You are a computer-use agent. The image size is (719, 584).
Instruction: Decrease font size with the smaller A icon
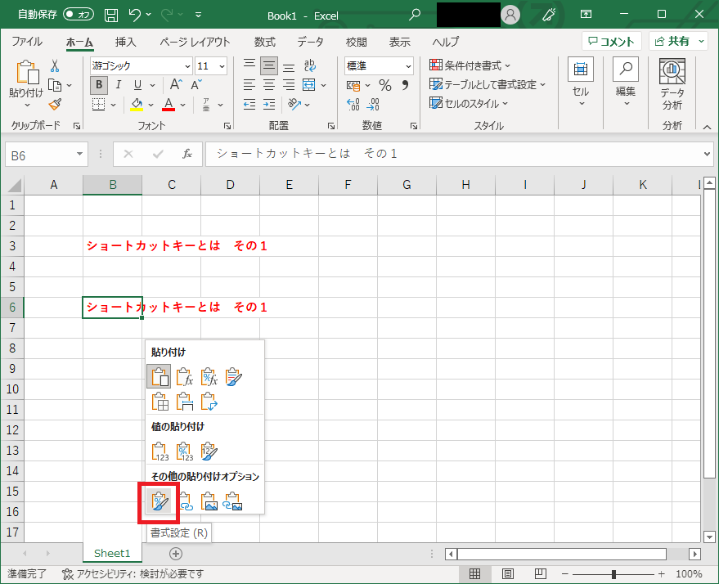[x=196, y=85]
